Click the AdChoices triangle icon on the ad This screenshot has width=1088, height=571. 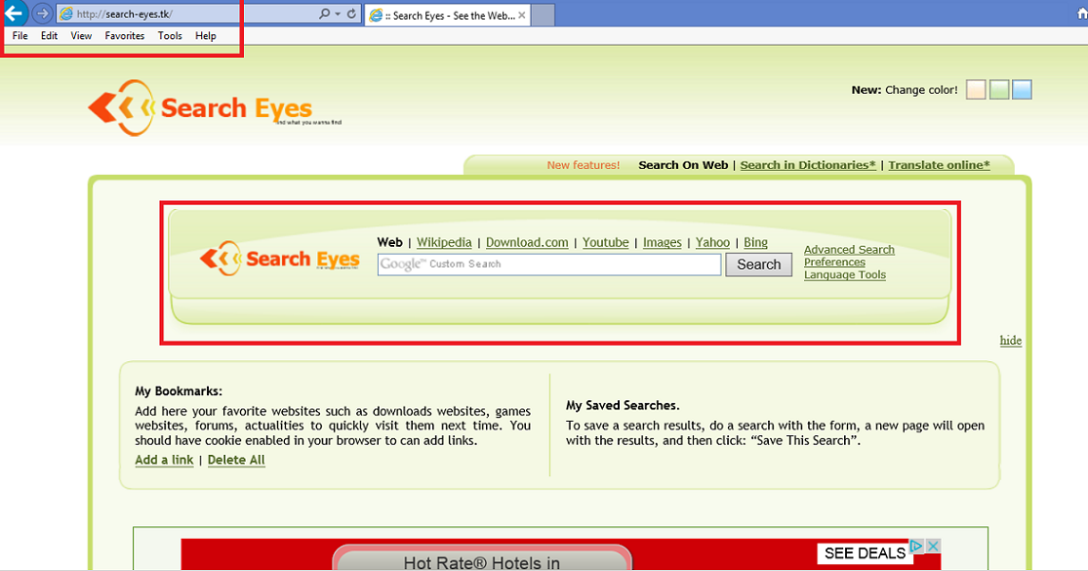coord(916,546)
